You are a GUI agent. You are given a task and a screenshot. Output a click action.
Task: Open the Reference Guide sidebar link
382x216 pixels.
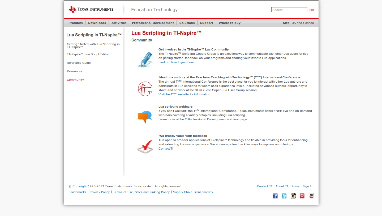79,63
